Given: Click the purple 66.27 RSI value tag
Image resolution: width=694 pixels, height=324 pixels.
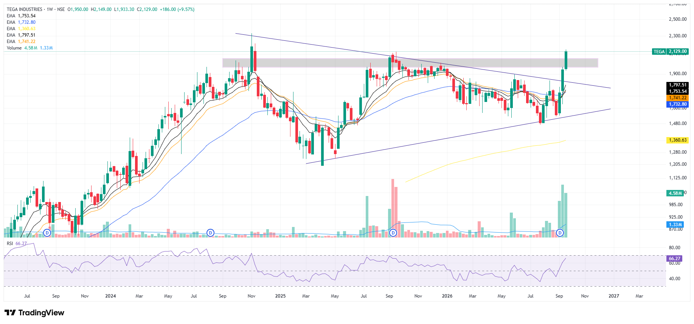Looking at the screenshot, I should (675, 259).
